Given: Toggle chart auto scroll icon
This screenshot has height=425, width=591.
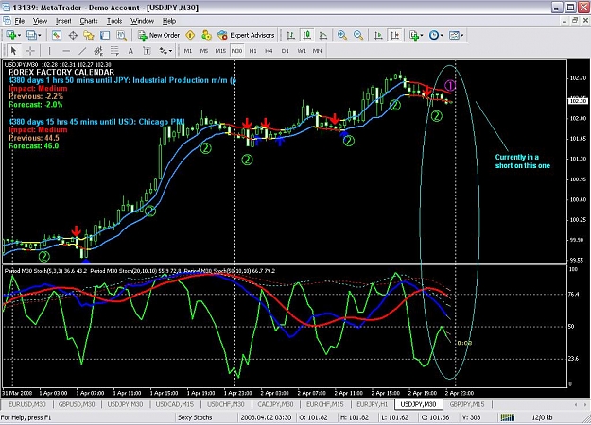Looking at the screenshot, I should (378, 35).
